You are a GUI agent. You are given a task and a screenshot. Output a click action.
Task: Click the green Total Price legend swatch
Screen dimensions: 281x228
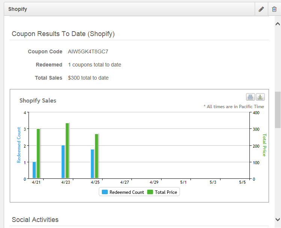[150, 192]
